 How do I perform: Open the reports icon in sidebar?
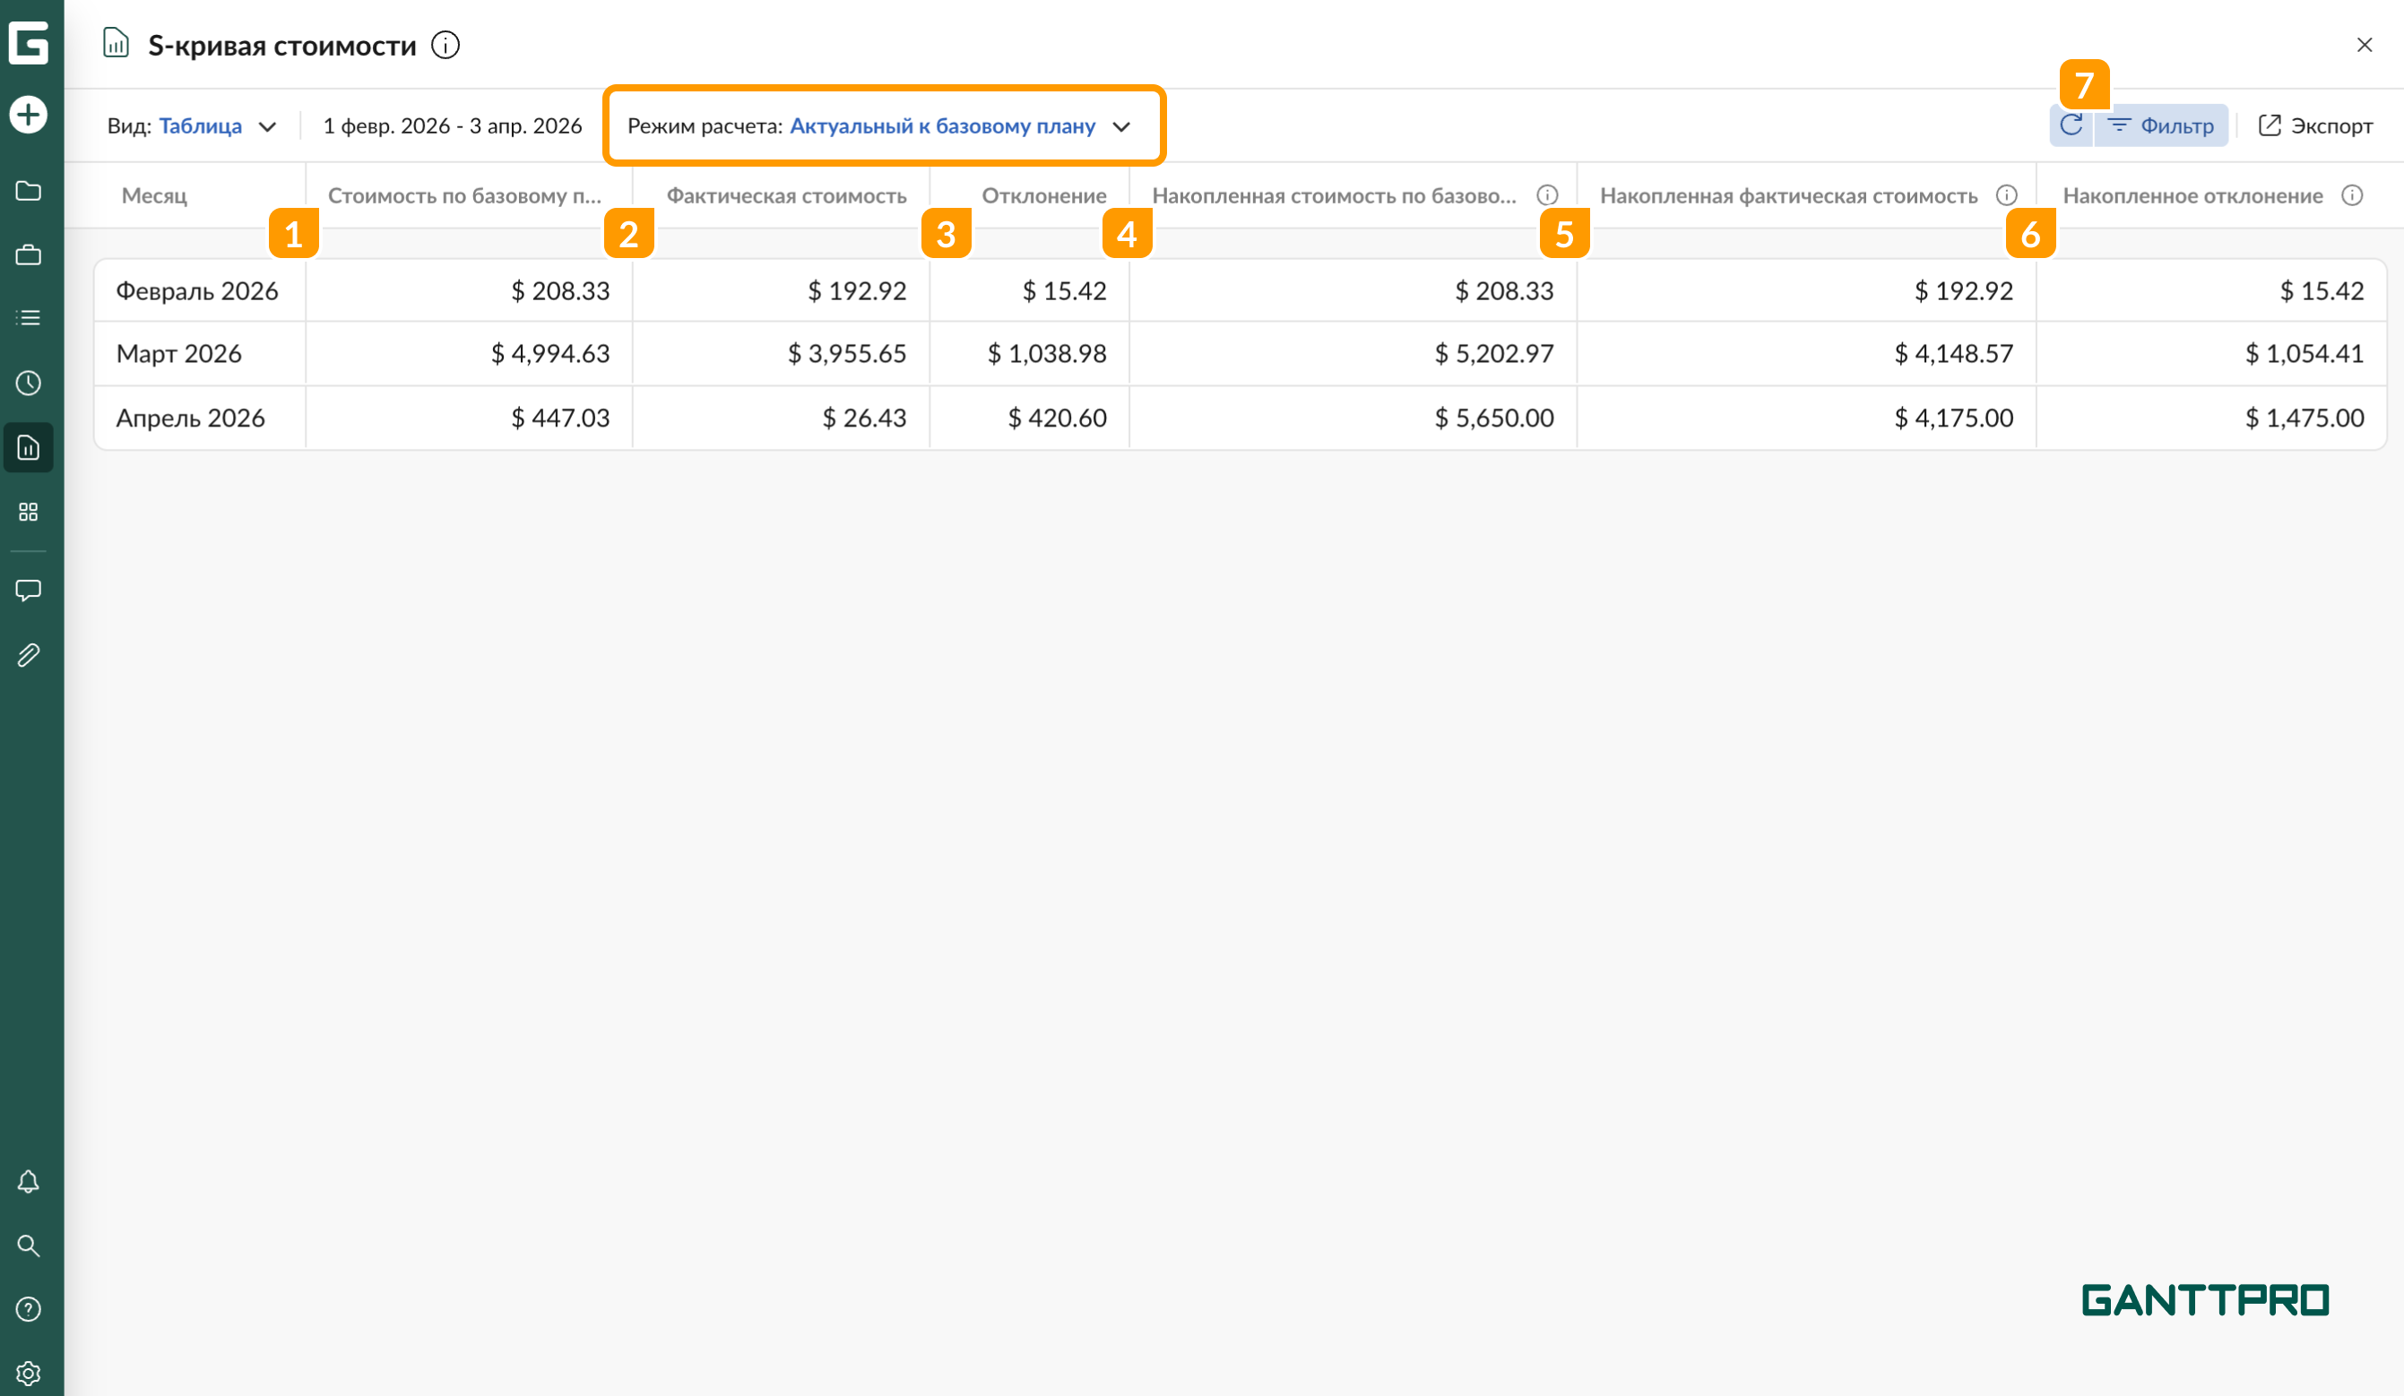point(29,447)
